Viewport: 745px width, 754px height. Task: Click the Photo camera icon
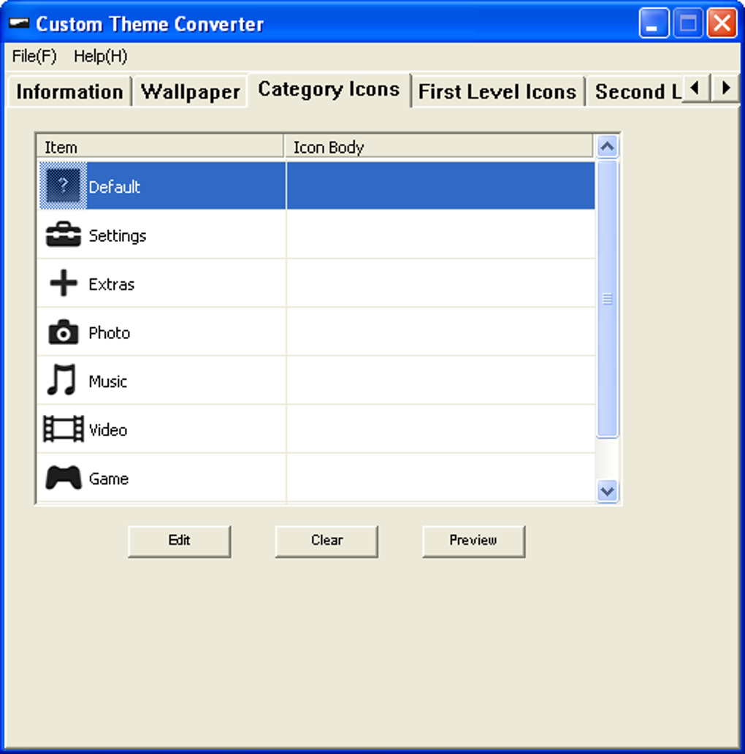(64, 332)
